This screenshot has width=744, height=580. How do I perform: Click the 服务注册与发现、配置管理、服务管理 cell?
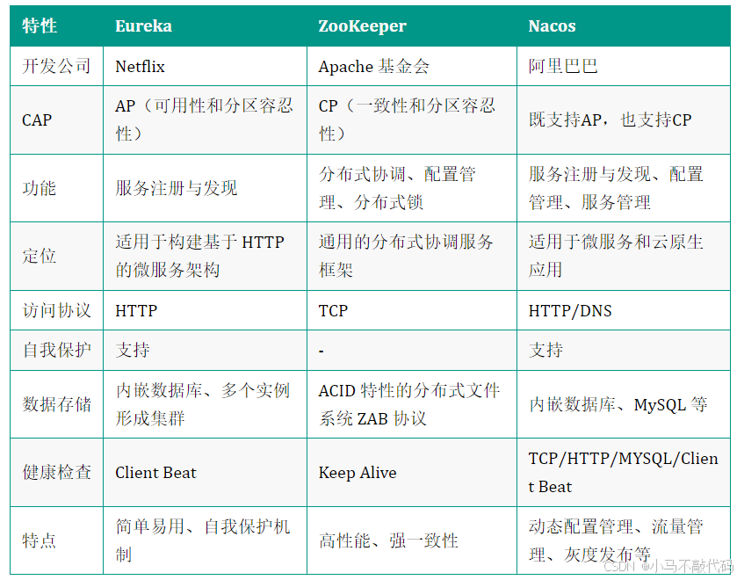point(624,188)
